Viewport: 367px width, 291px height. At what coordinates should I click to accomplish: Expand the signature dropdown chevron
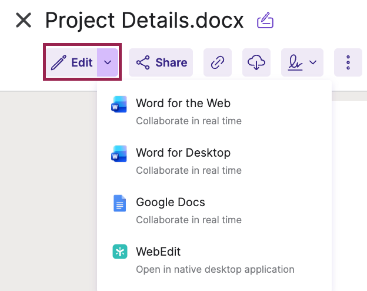[x=313, y=62]
